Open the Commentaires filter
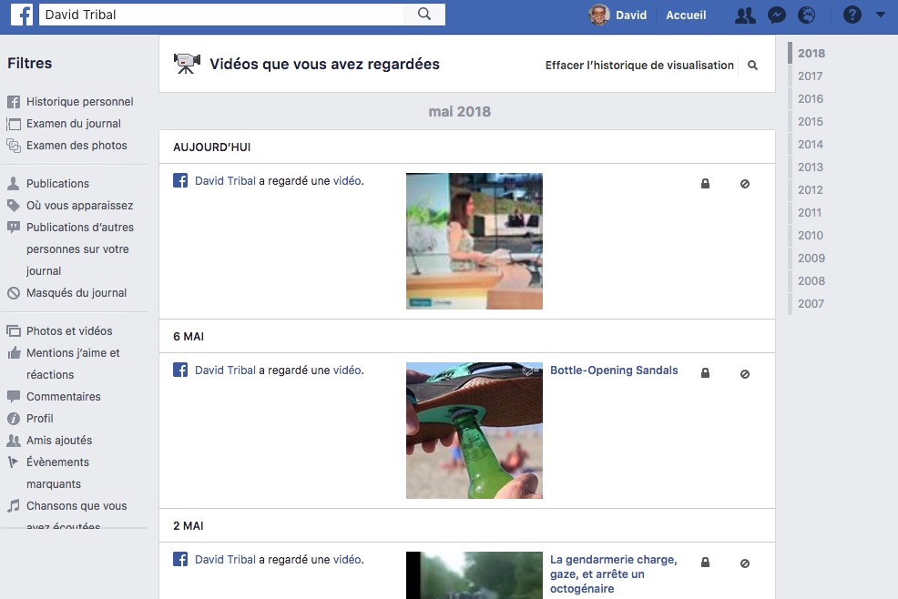 (54, 397)
